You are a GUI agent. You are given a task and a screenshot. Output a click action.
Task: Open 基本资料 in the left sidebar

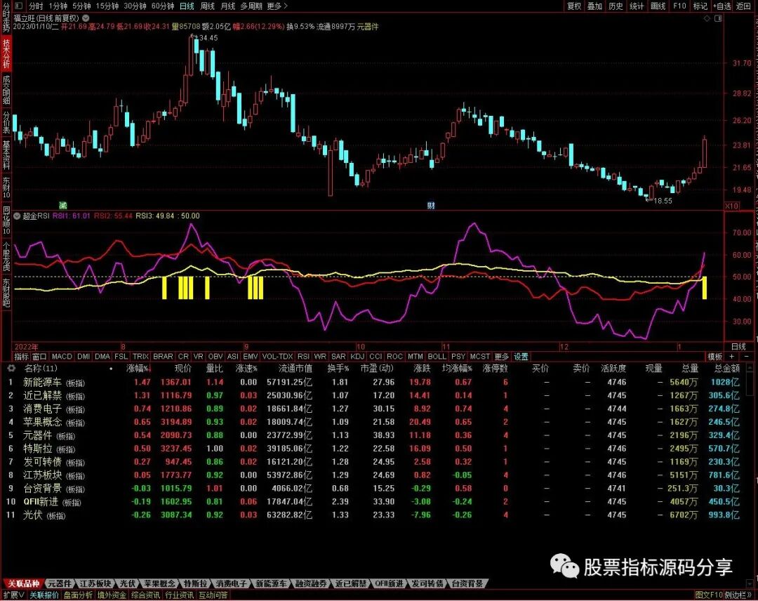6,154
